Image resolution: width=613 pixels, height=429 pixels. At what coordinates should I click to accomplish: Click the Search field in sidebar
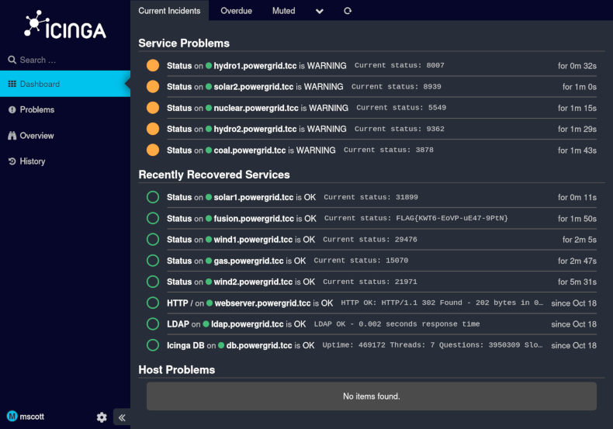pos(62,60)
